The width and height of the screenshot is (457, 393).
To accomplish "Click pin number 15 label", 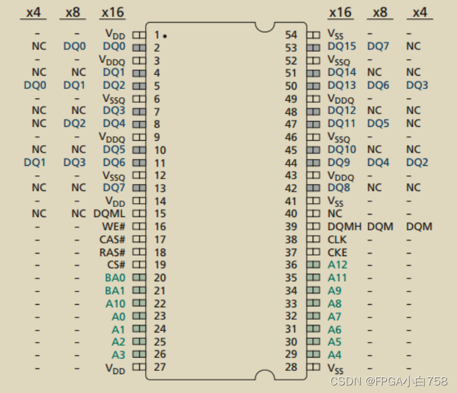I will [x=160, y=214].
